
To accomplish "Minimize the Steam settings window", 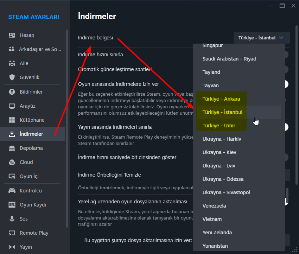I will 271,6.
